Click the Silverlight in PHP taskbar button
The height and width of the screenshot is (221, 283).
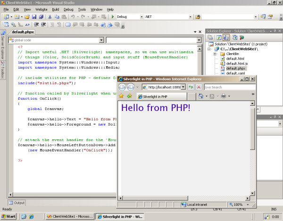[120, 216]
